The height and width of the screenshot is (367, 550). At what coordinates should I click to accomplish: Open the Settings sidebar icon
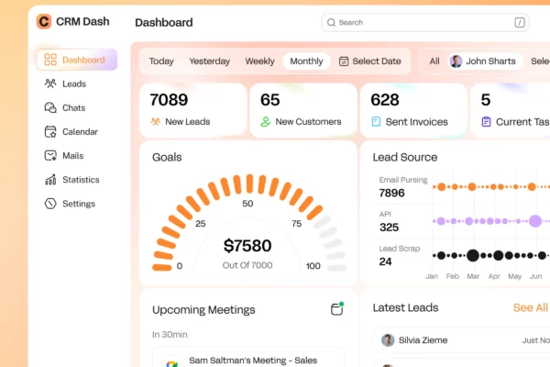pyautogui.click(x=50, y=204)
